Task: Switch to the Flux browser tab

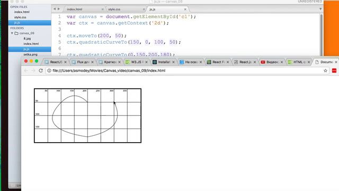Action: (83, 62)
